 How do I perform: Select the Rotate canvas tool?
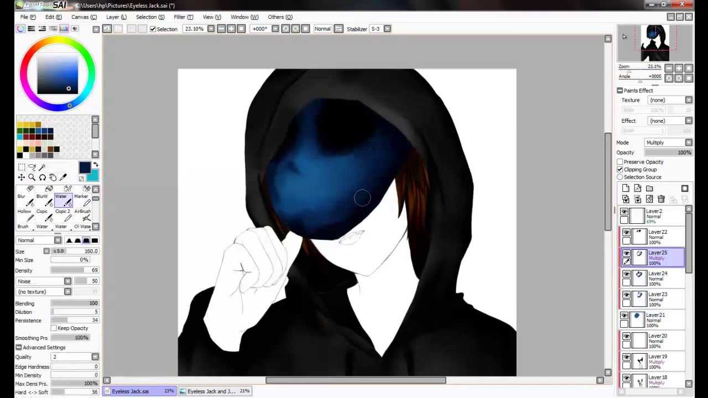click(x=42, y=177)
